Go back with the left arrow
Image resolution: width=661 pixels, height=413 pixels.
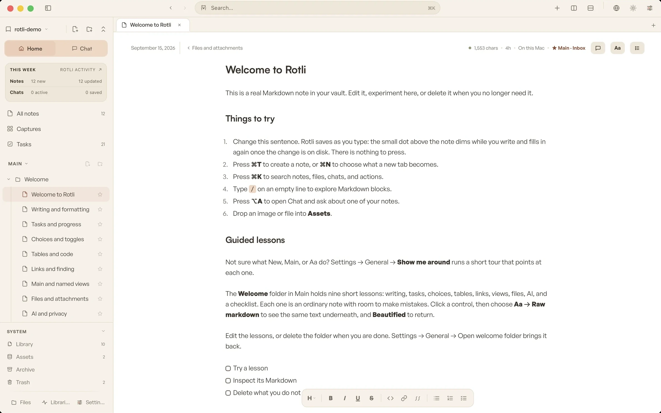click(x=171, y=8)
